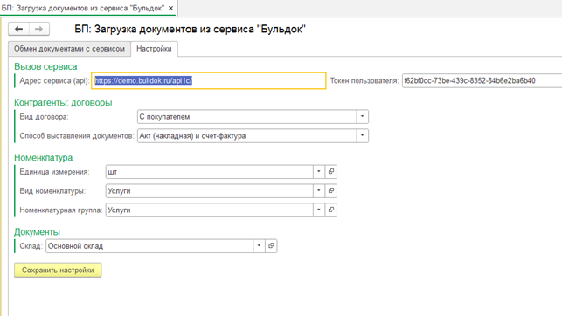Open the Склад item link icon
Viewport: 562px width, 316px height.
[271, 246]
